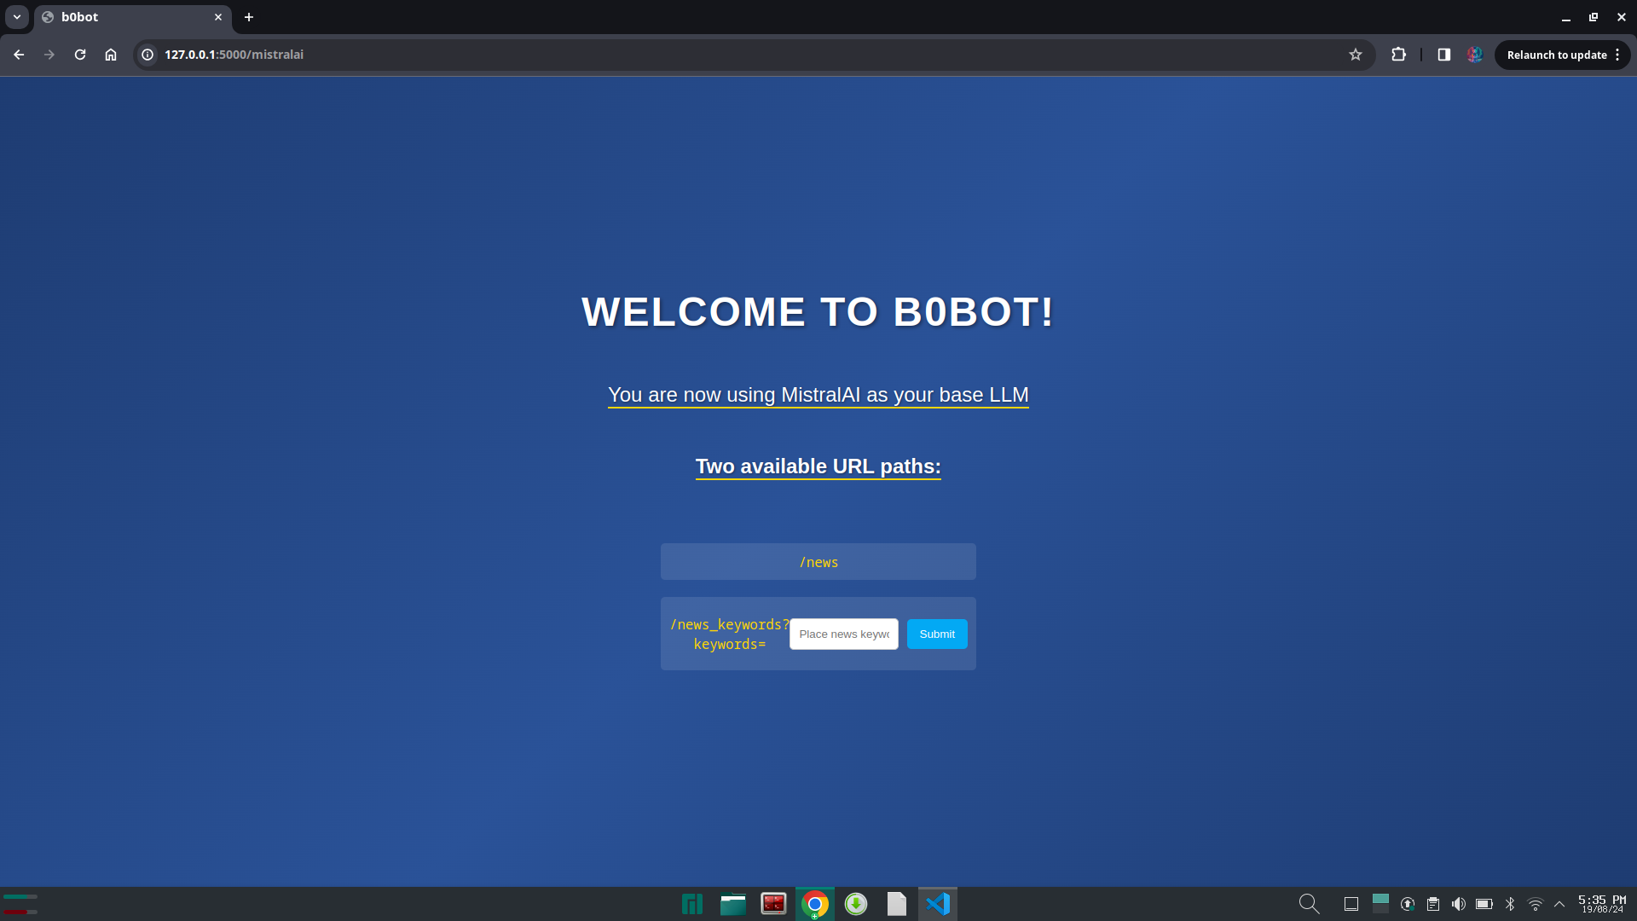Image resolution: width=1637 pixels, height=921 pixels.
Task: Focus the news keywords input field
Action: [x=843, y=634]
